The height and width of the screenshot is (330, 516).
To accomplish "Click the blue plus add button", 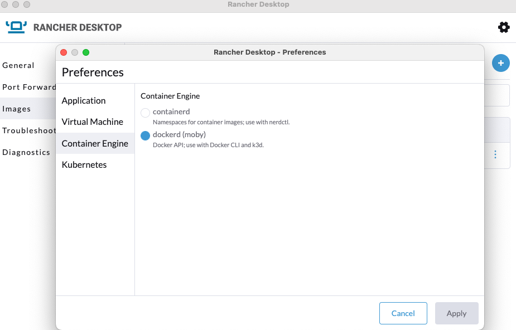I will (x=500, y=63).
